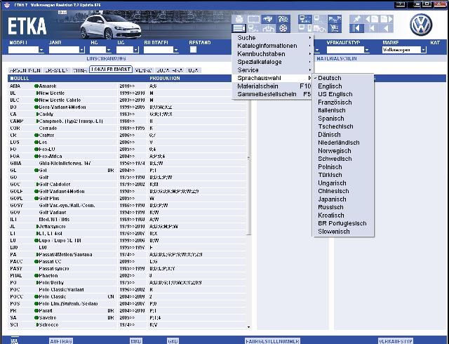Click the GKB button in bottom bar

pos(173,341)
